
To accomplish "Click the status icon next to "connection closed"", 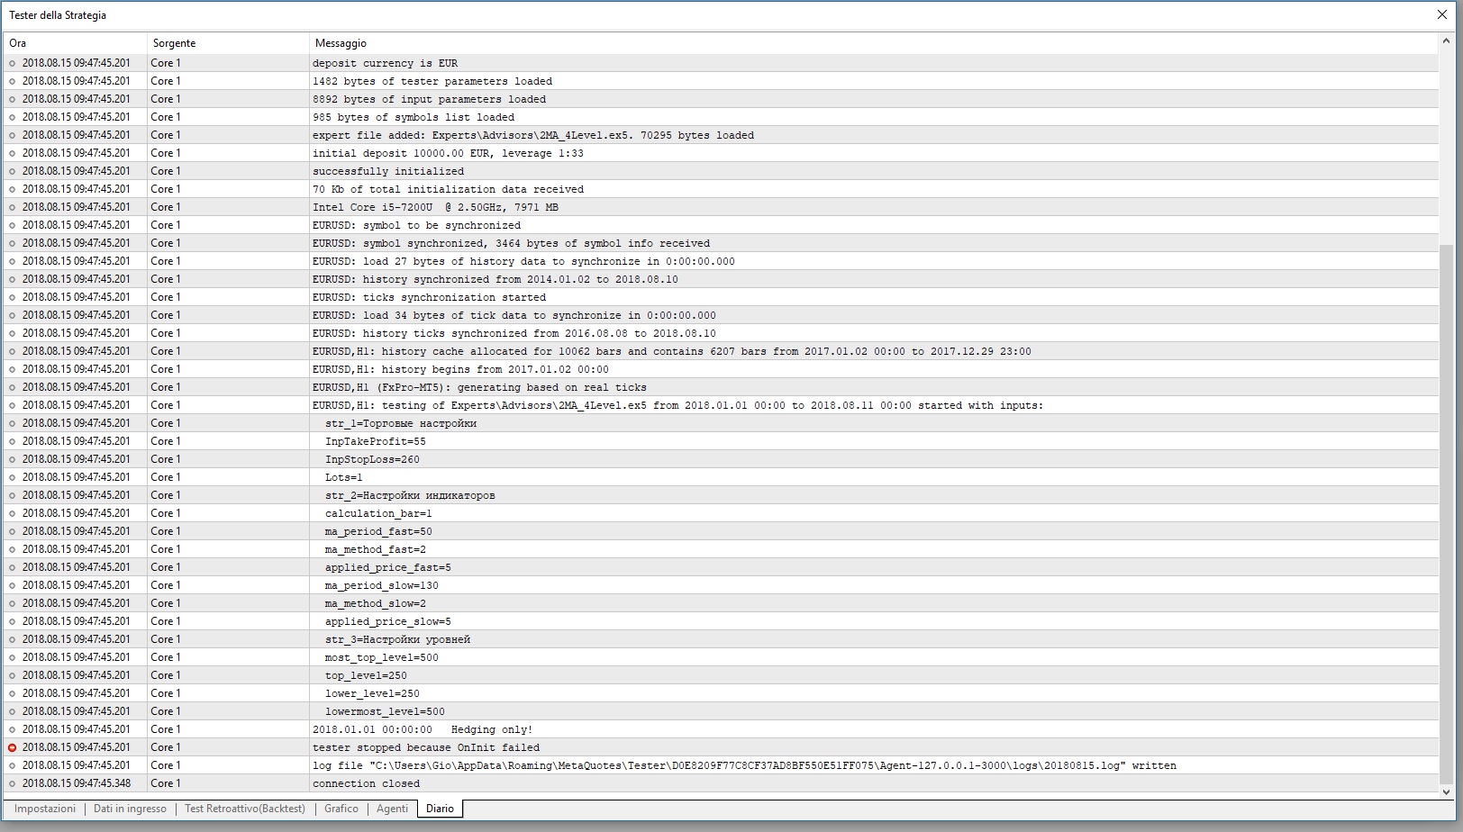I will point(13,783).
